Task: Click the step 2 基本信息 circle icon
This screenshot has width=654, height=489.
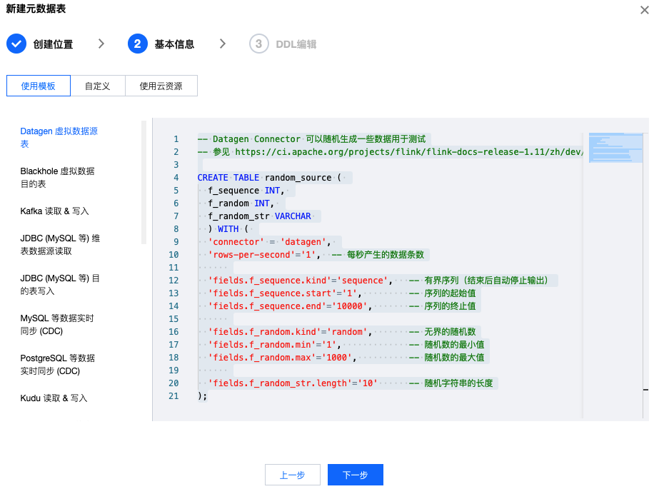Action: 138,44
